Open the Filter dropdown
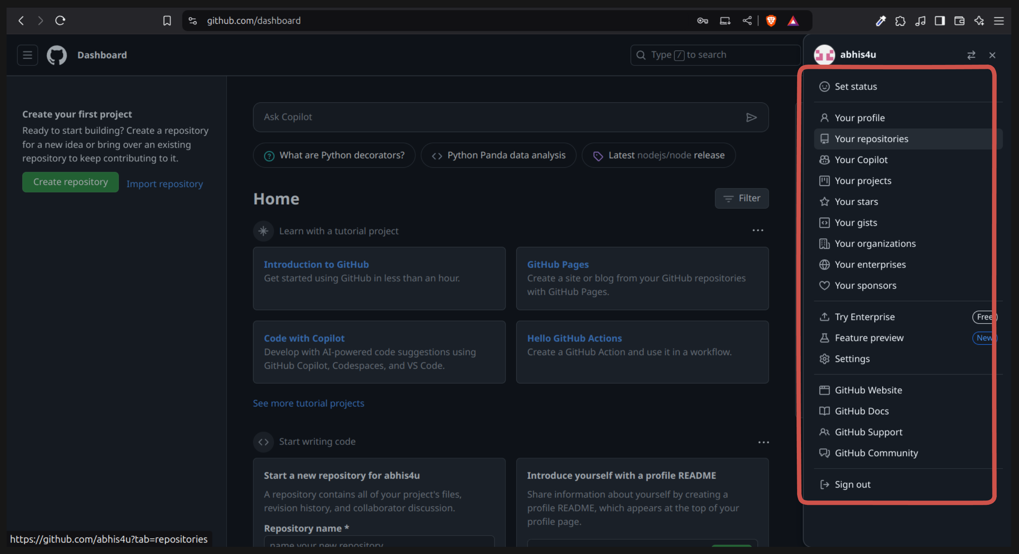 point(741,198)
